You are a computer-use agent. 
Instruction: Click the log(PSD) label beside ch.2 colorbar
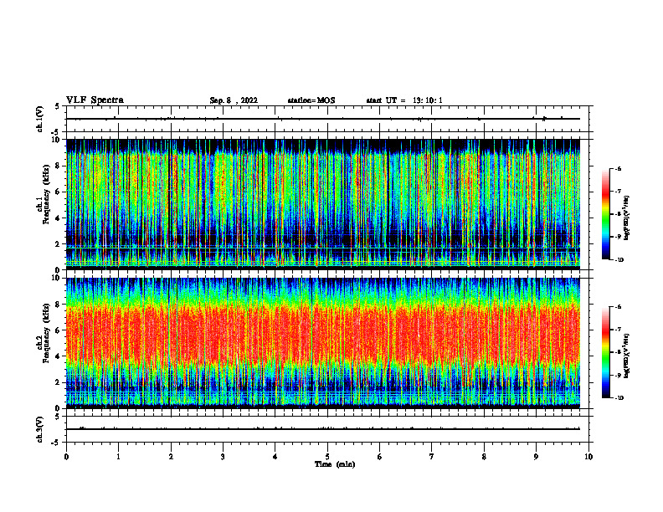(x=627, y=356)
